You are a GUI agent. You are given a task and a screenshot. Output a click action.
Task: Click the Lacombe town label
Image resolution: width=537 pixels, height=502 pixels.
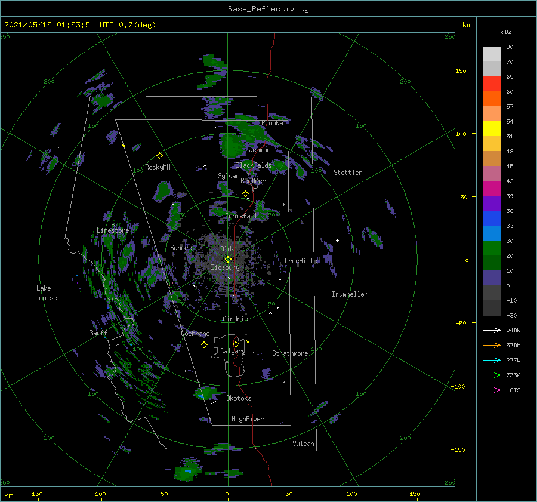[258, 150]
